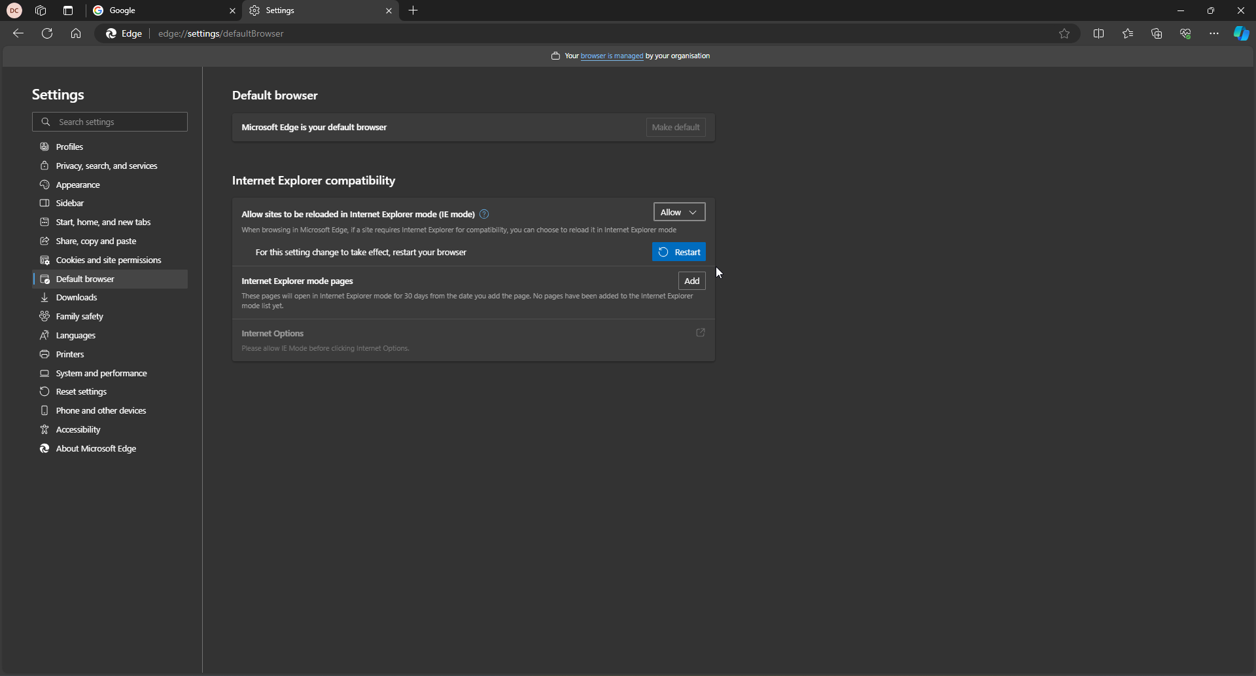The image size is (1256, 676).
Task: Click the Make default button
Action: point(676,127)
